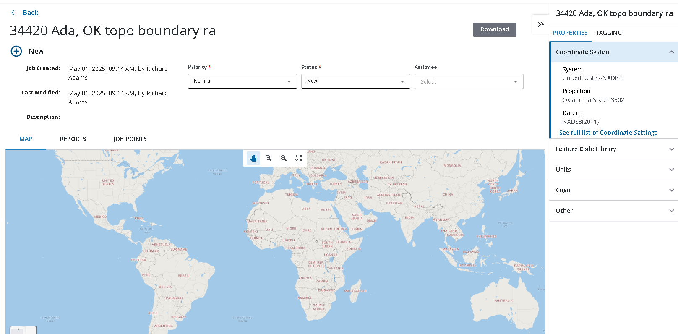Open the basemap layer thumbnail
The height and width of the screenshot is (334, 678).
23,330
